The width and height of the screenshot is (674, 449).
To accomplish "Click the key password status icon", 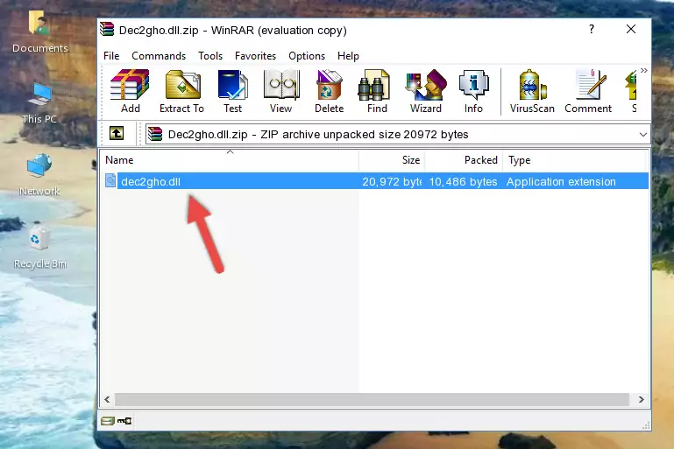I will [124, 421].
